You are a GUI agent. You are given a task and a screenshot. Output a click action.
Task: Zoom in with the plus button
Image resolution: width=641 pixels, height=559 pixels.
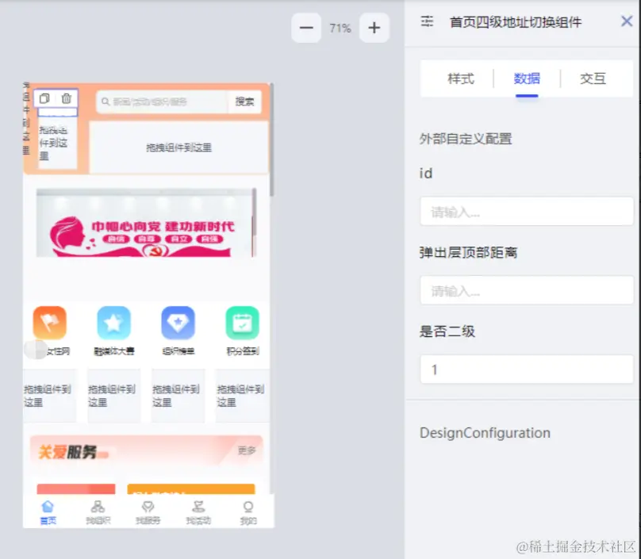[x=373, y=28]
